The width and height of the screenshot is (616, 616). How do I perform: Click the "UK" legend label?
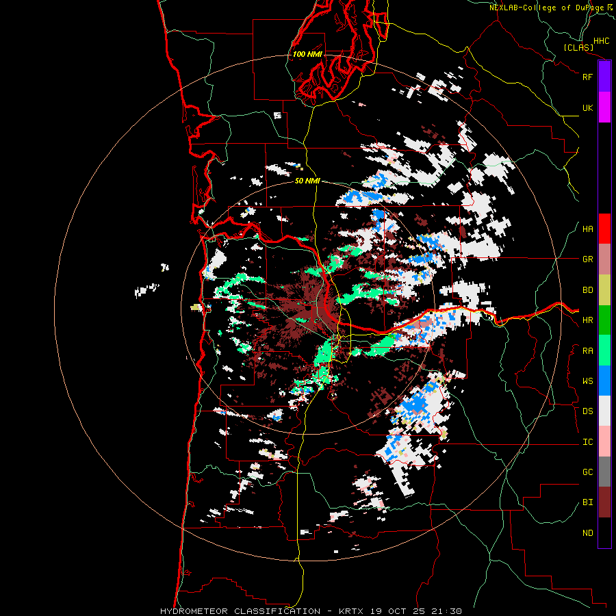pyautogui.click(x=587, y=107)
